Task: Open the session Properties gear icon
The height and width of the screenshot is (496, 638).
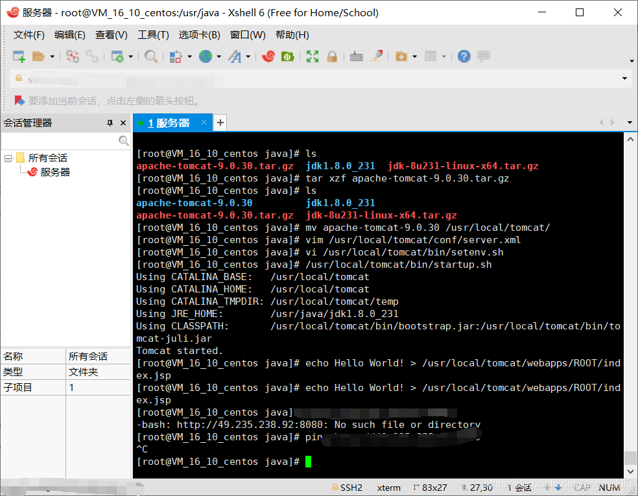Action: point(117,56)
